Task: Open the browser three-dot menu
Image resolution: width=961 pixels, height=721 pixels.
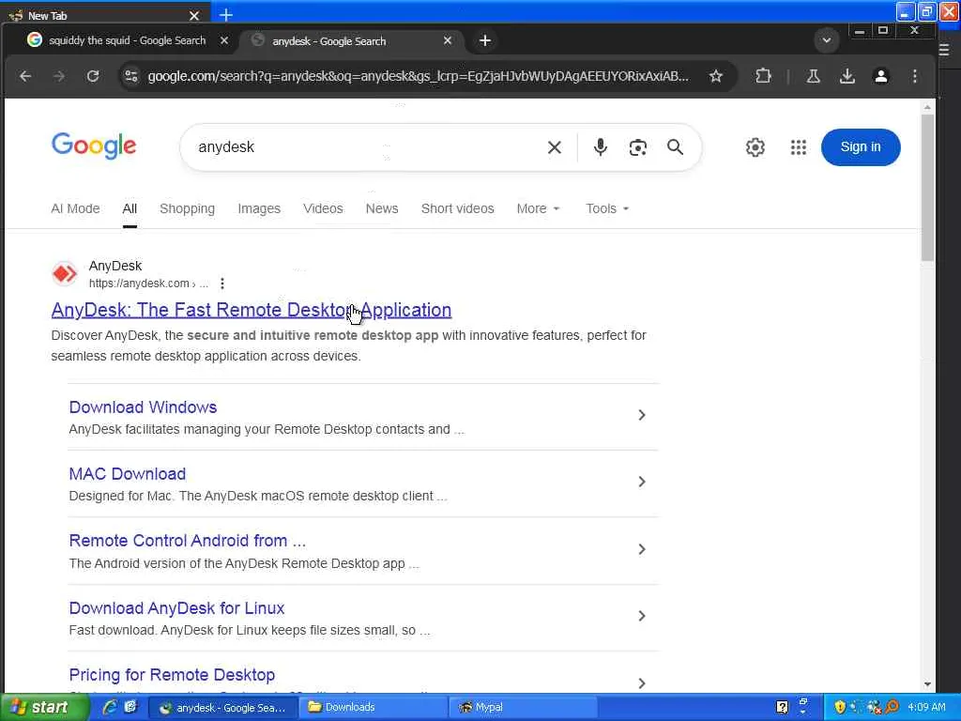Action: coord(914,76)
